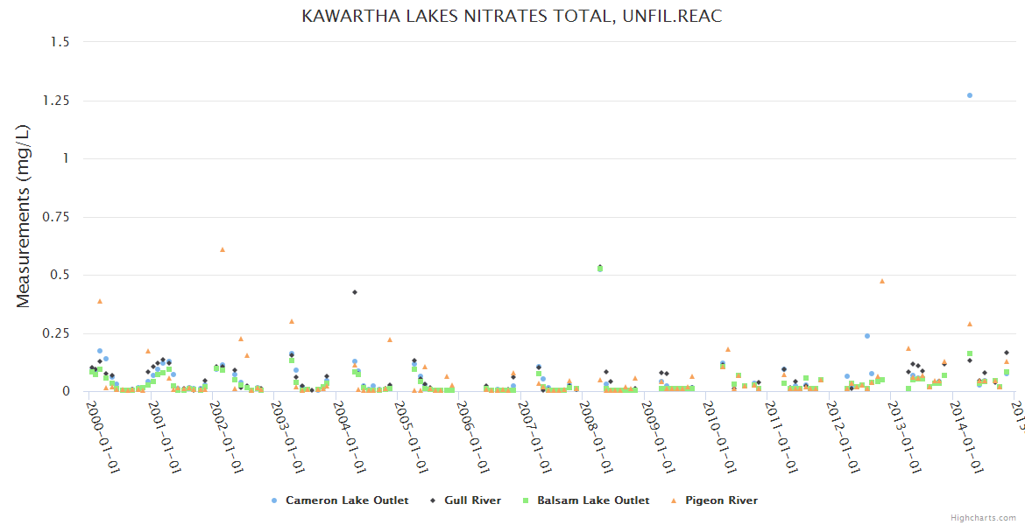Click the orange triangle Pigeon River legend symbol

[x=674, y=500]
